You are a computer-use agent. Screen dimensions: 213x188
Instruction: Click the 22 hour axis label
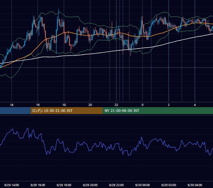pos(116,105)
